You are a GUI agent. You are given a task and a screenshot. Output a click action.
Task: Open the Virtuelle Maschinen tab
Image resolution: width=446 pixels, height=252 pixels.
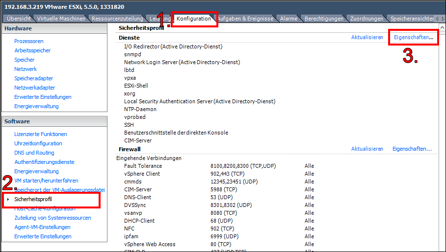pyautogui.click(x=61, y=19)
